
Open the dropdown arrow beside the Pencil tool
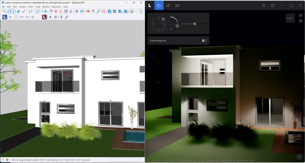27,12
